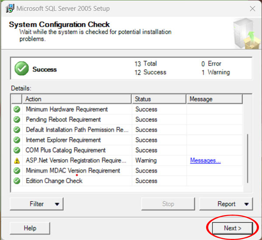This screenshot has width=262, height=240.
Task: Select the Minimum Hardware Requirement row
Action: 127,109
